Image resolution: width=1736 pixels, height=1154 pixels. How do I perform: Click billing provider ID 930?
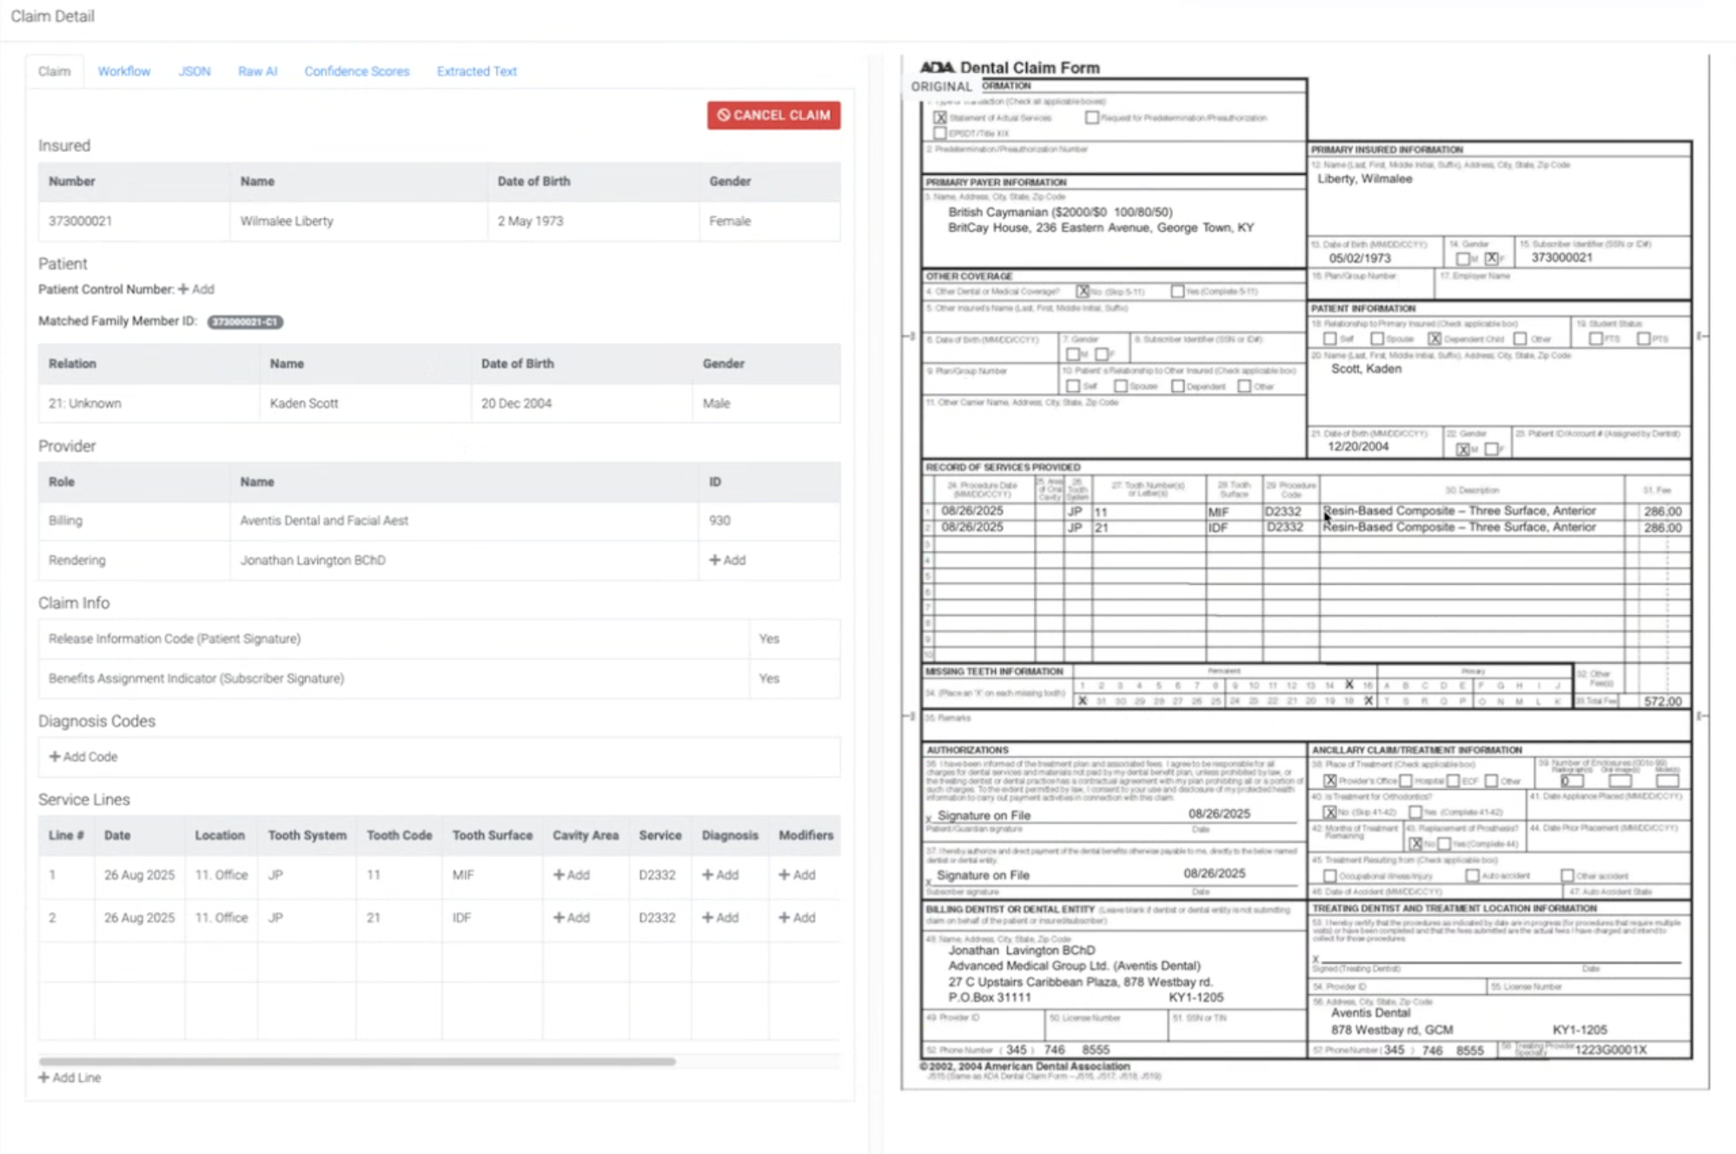point(719,521)
